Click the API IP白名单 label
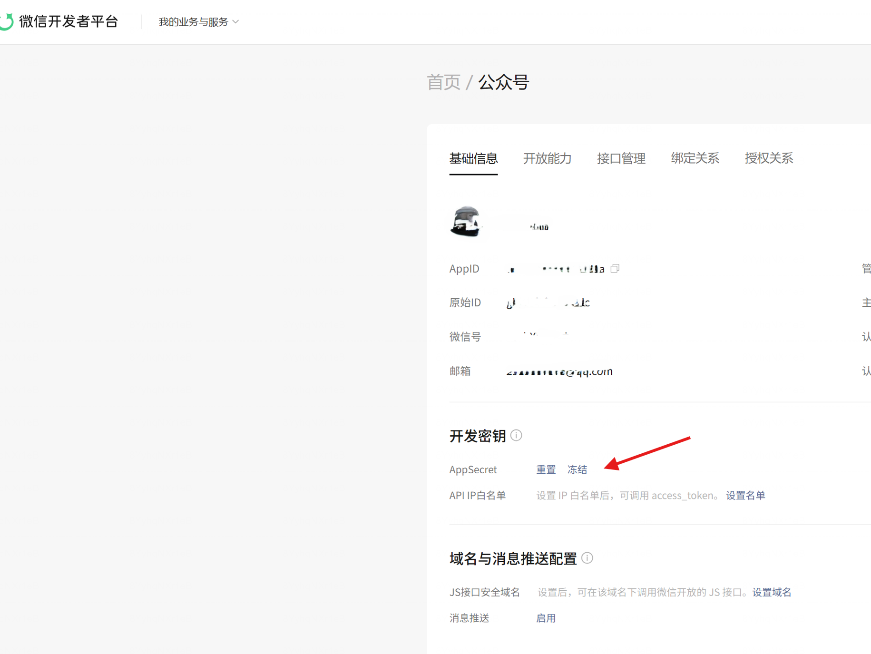Screen dimensions: 871x654 tap(478, 495)
